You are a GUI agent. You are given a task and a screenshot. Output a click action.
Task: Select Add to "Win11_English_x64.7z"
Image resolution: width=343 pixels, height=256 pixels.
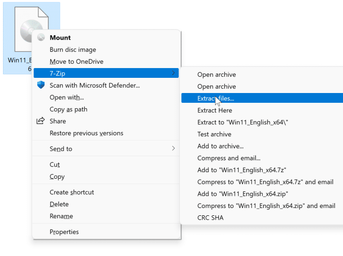262,170
